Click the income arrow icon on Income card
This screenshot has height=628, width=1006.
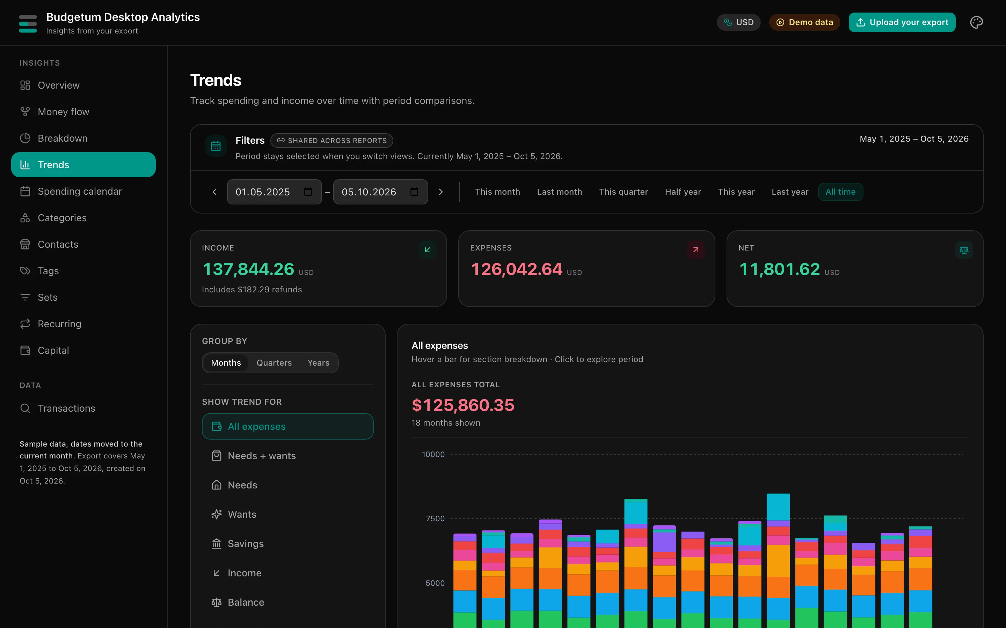[x=427, y=249]
